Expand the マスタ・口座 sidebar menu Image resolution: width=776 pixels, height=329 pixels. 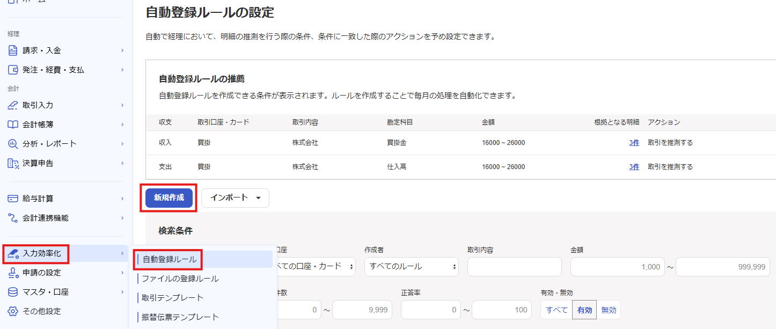click(x=65, y=292)
